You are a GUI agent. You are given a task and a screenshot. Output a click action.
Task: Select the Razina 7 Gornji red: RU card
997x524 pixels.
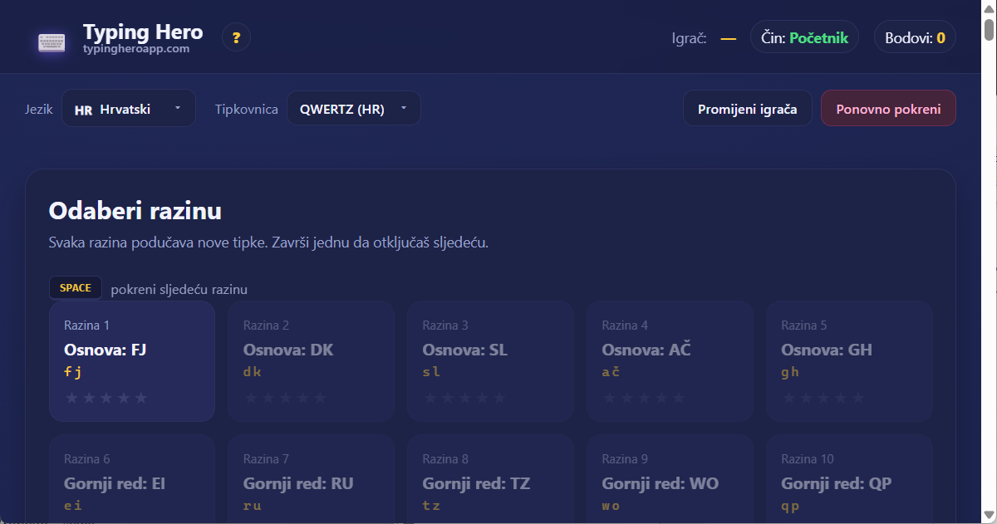point(312,479)
